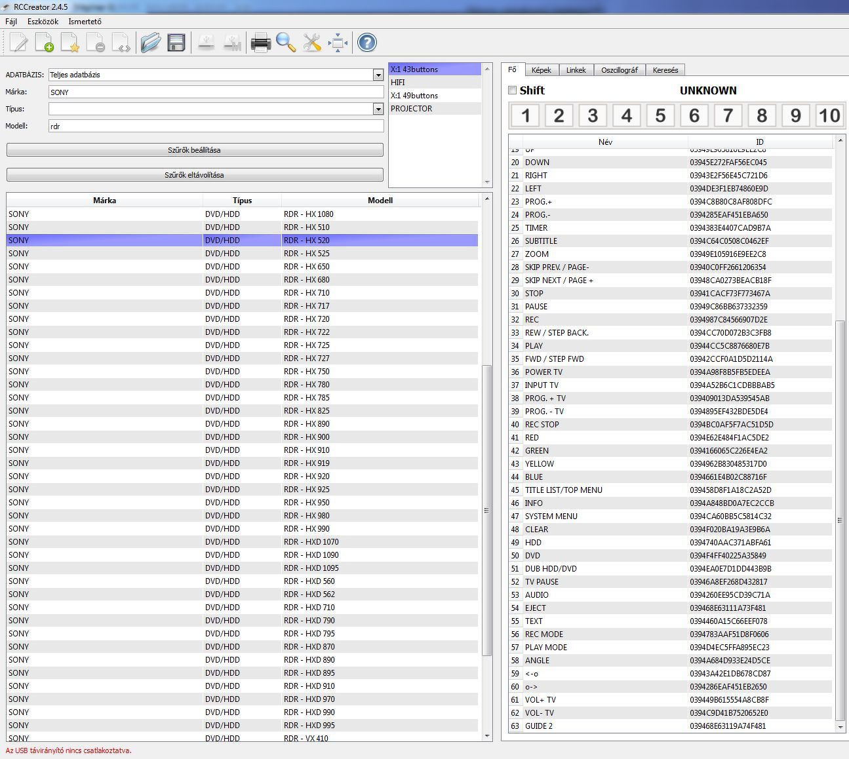Switch to the Keresés tab

[x=665, y=70]
